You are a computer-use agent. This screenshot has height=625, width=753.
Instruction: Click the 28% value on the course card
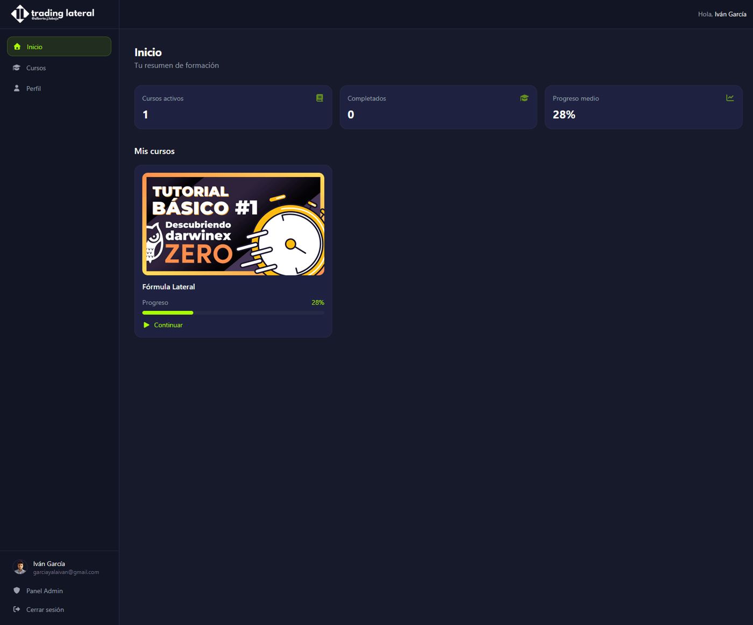pyautogui.click(x=318, y=302)
